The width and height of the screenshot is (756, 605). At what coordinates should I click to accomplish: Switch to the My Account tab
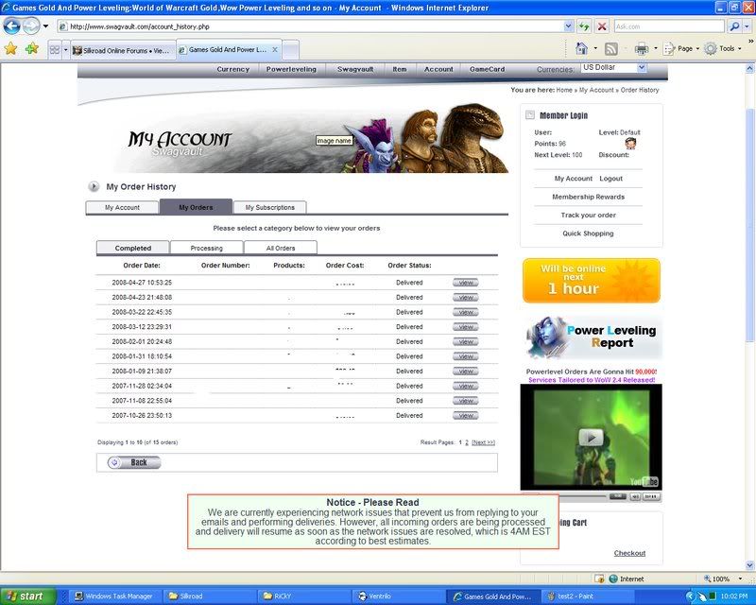pyautogui.click(x=122, y=207)
